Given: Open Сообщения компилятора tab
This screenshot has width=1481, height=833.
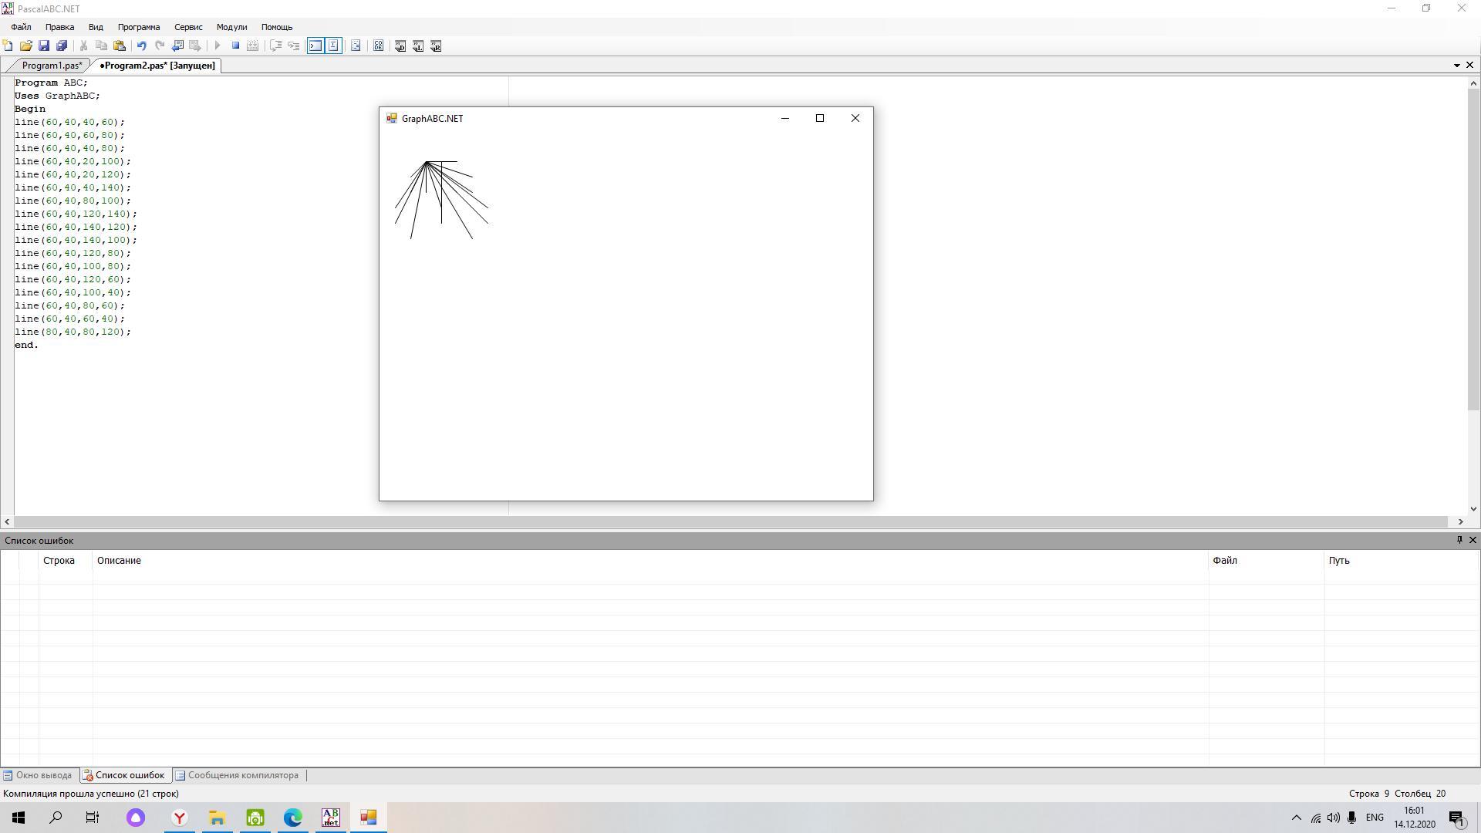Looking at the screenshot, I should click(x=242, y=775).
